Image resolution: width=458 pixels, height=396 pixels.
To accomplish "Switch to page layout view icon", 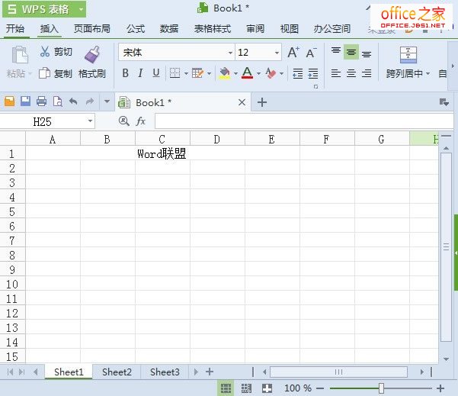I will pyautogui.click(x=246, y=388).
